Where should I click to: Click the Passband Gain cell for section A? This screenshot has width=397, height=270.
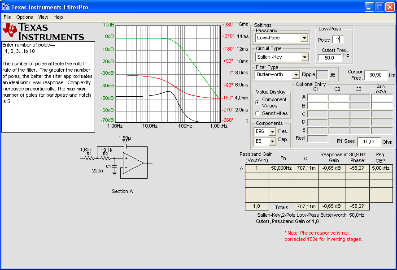[x=257, y=168]
